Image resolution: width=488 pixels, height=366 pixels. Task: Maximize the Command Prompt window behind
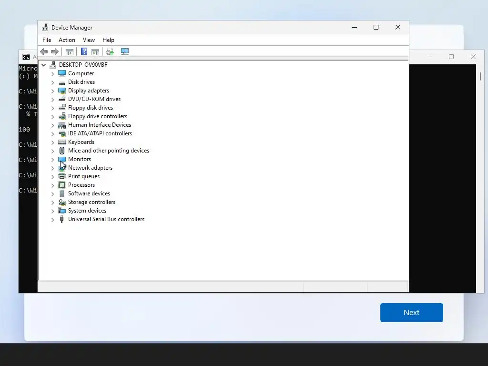tap(451, 57)
